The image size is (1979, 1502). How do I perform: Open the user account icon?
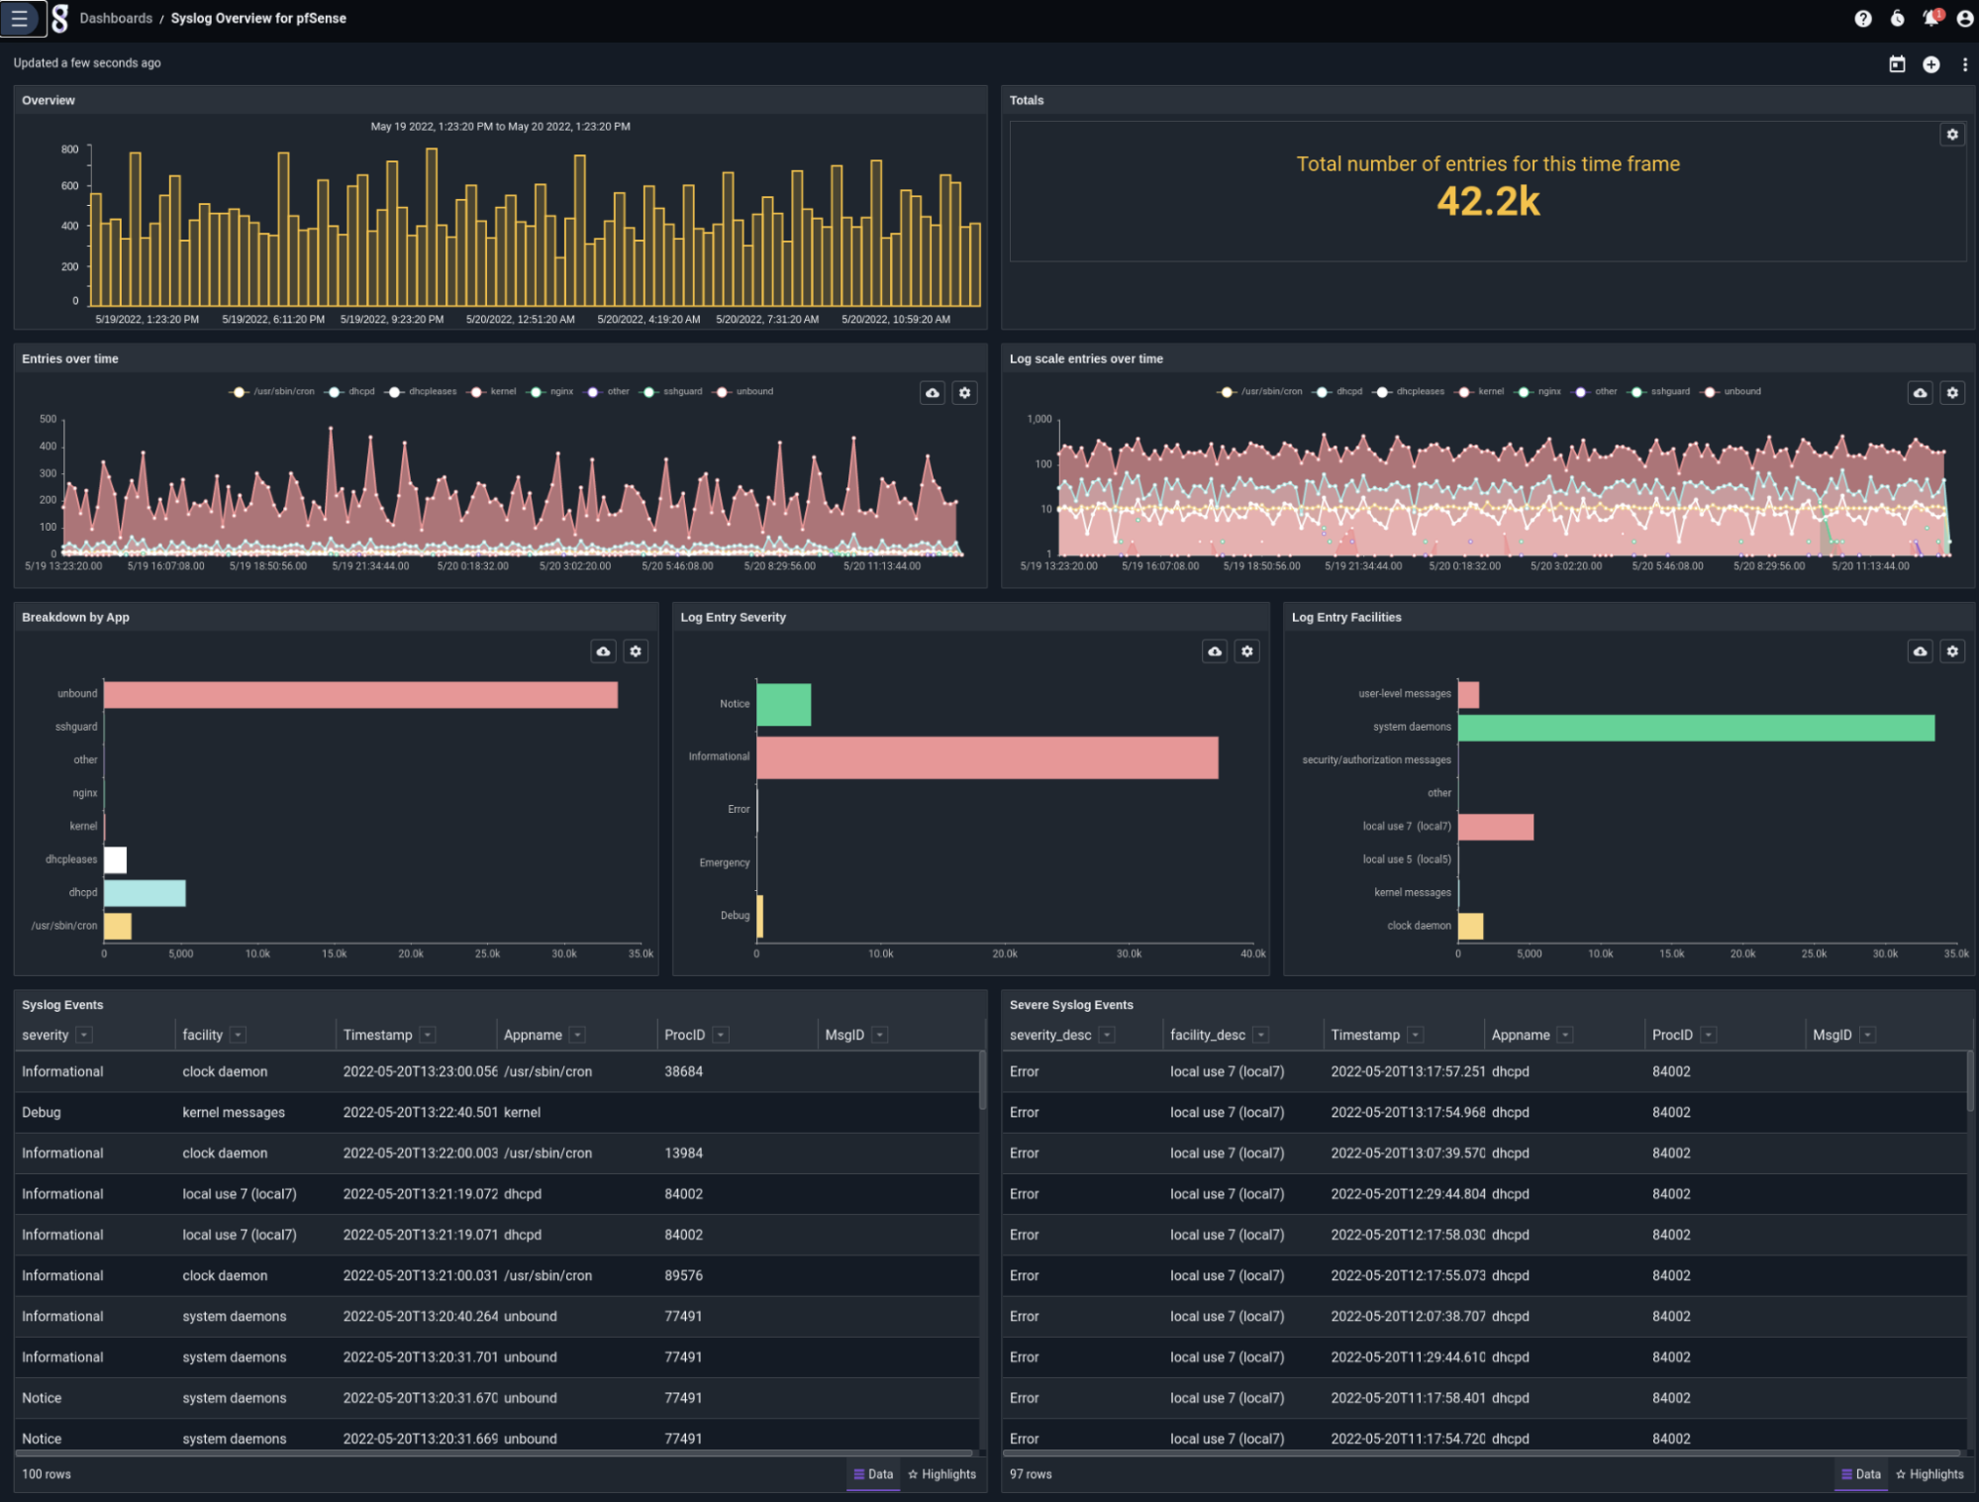coord(1964,19)
